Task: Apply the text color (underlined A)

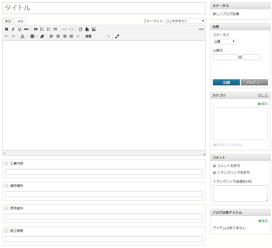Action: 22,36
